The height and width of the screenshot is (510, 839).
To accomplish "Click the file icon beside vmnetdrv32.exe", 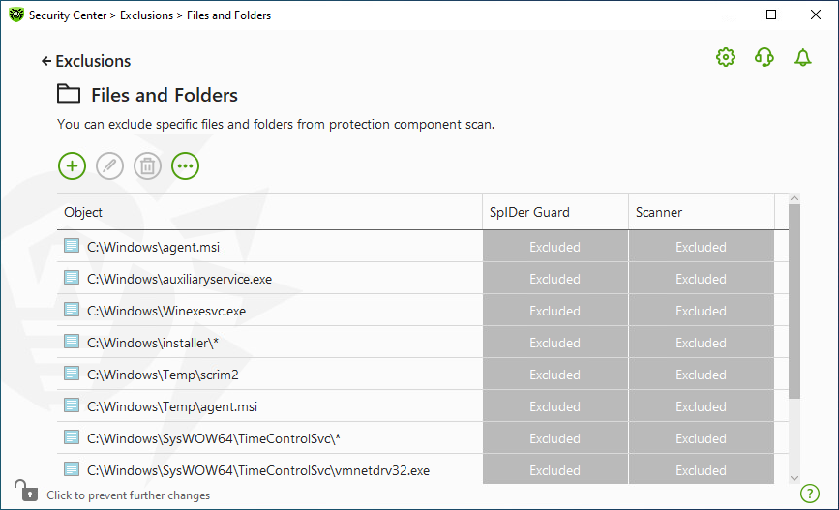I will pyautogui.click(x=72, y=469).
